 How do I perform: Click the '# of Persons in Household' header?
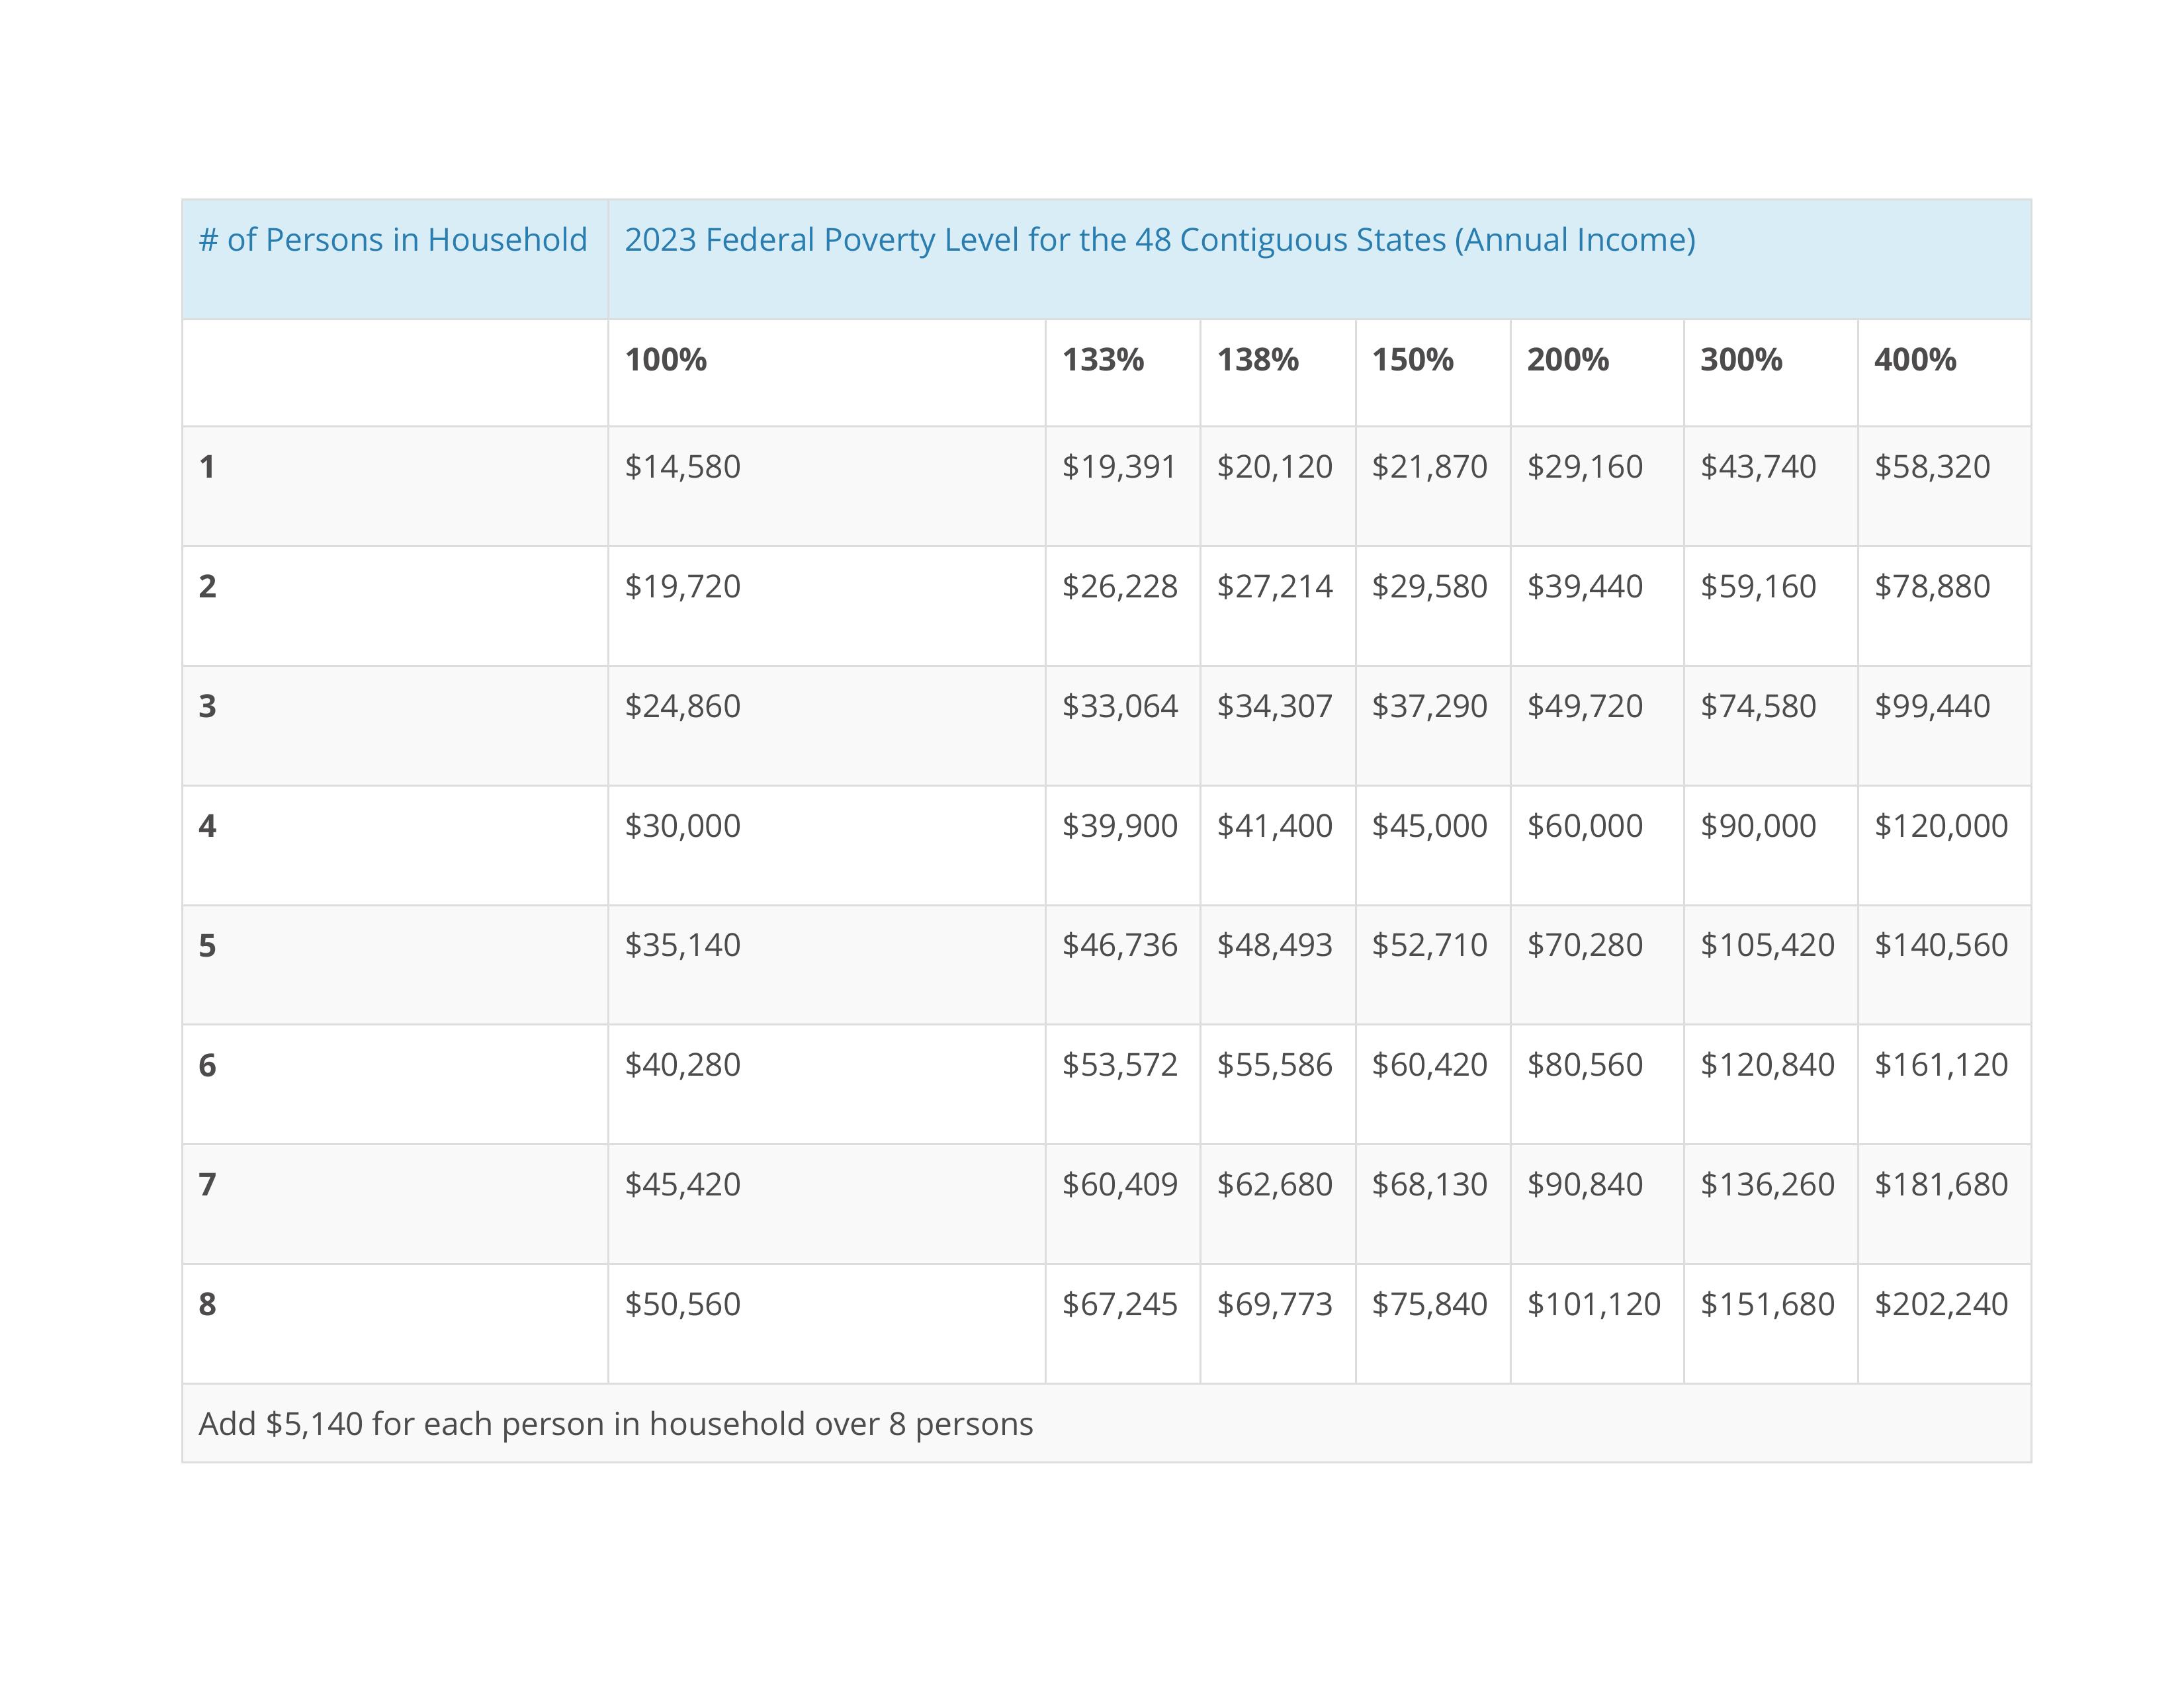tap(393, 240)
